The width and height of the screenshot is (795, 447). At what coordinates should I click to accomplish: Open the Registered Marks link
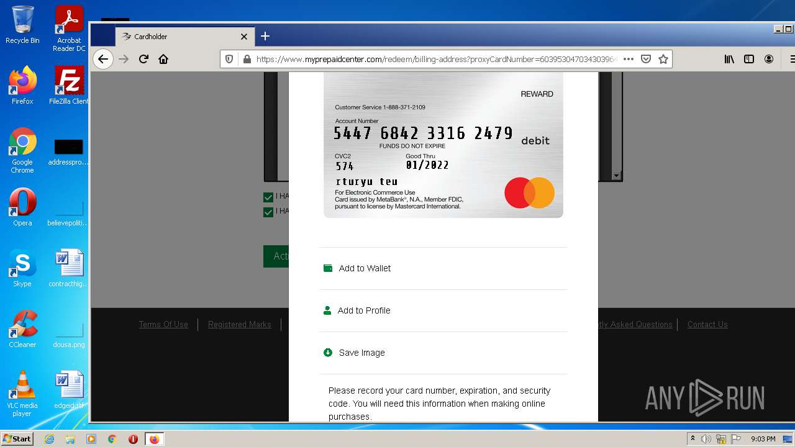coord(240,324)
